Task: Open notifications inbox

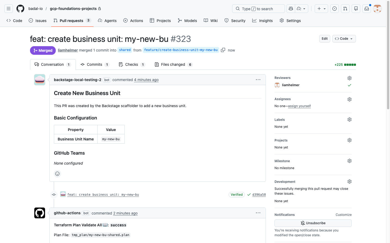Action: [x=367, y=9]
